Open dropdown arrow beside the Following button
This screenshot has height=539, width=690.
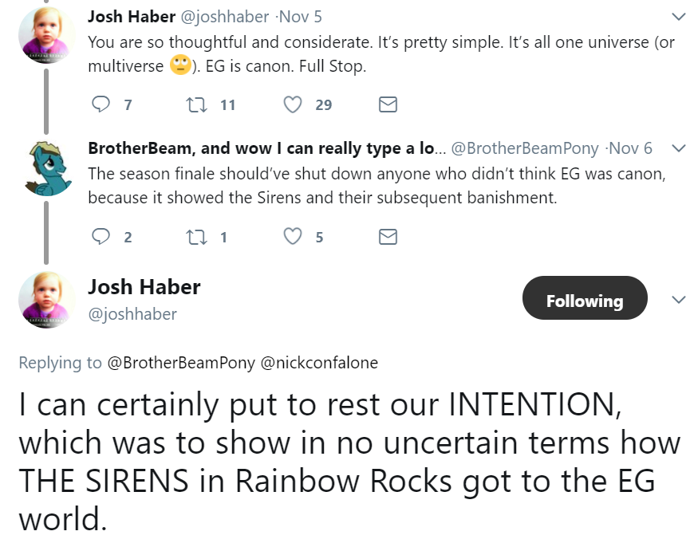click(678, 300)
